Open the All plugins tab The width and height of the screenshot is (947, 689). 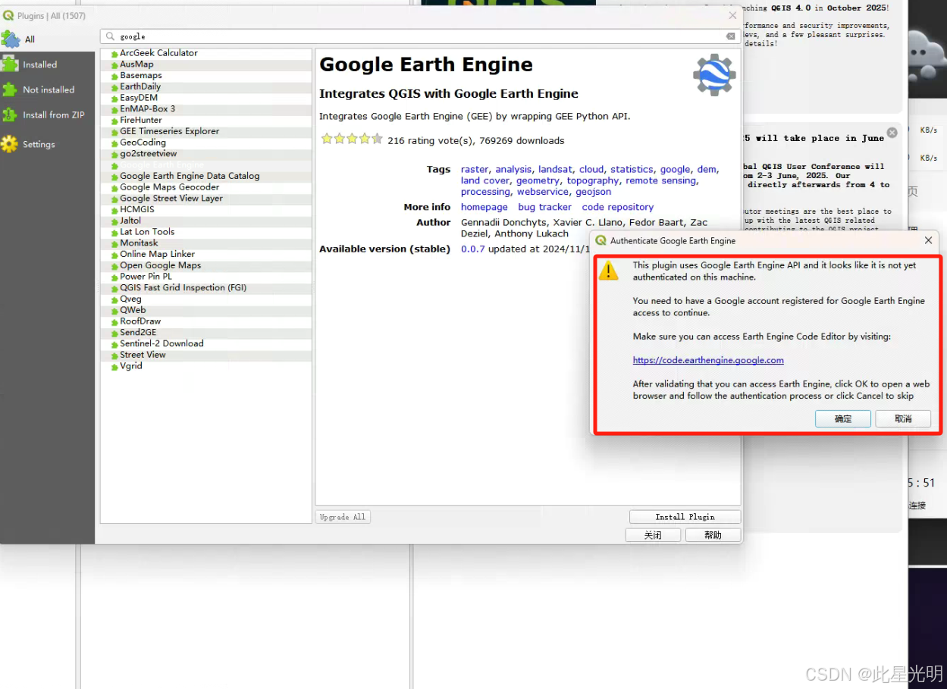coord(47,39)
